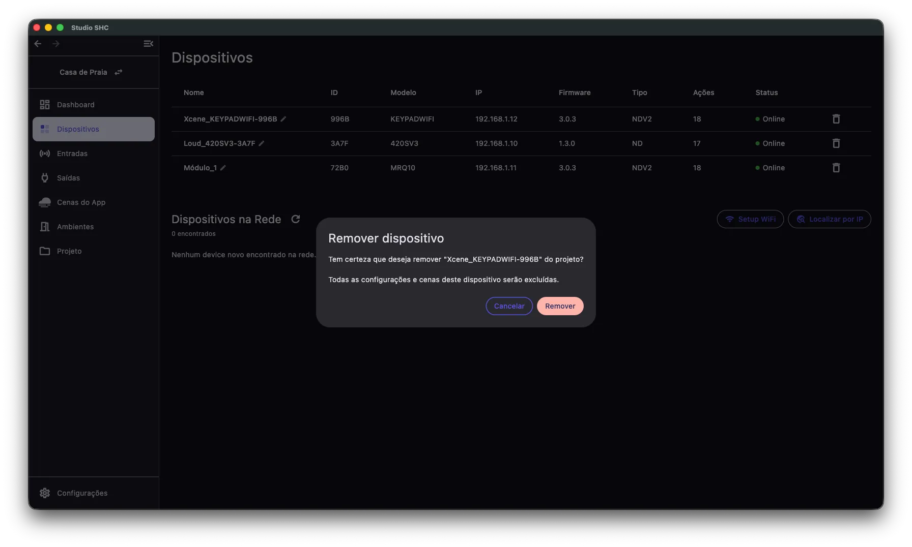Open Configurações settings

point(94,493)
